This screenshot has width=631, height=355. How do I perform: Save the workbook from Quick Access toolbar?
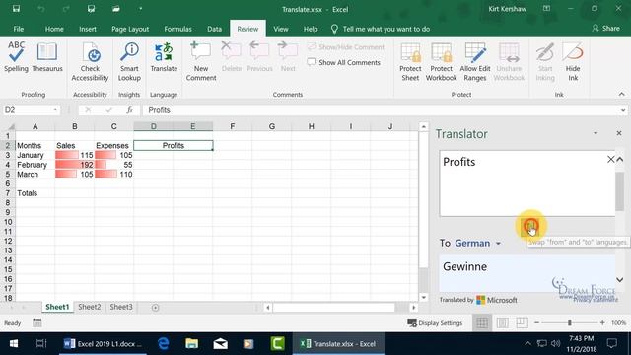click(16, 9)
